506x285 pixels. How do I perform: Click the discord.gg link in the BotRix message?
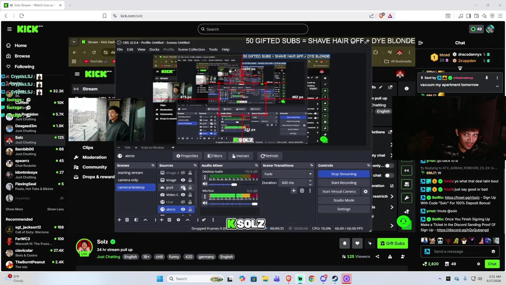pyautogui.click(x=463, y=230)
